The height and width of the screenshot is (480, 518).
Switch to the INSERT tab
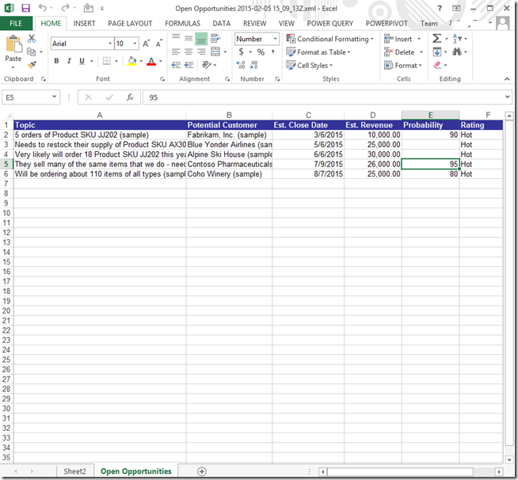point(84,24)
